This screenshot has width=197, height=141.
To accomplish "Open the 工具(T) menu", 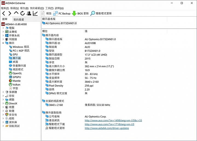I will 49,8.
